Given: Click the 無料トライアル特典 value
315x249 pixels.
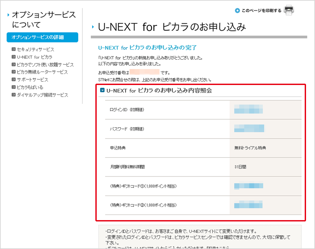Looking at the screenshot, I should (250, 148).
